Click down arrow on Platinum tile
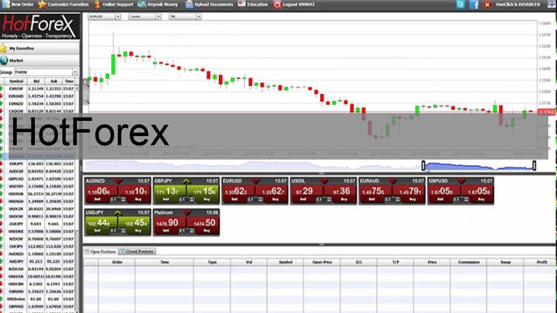557x313 pixels. 186,213
